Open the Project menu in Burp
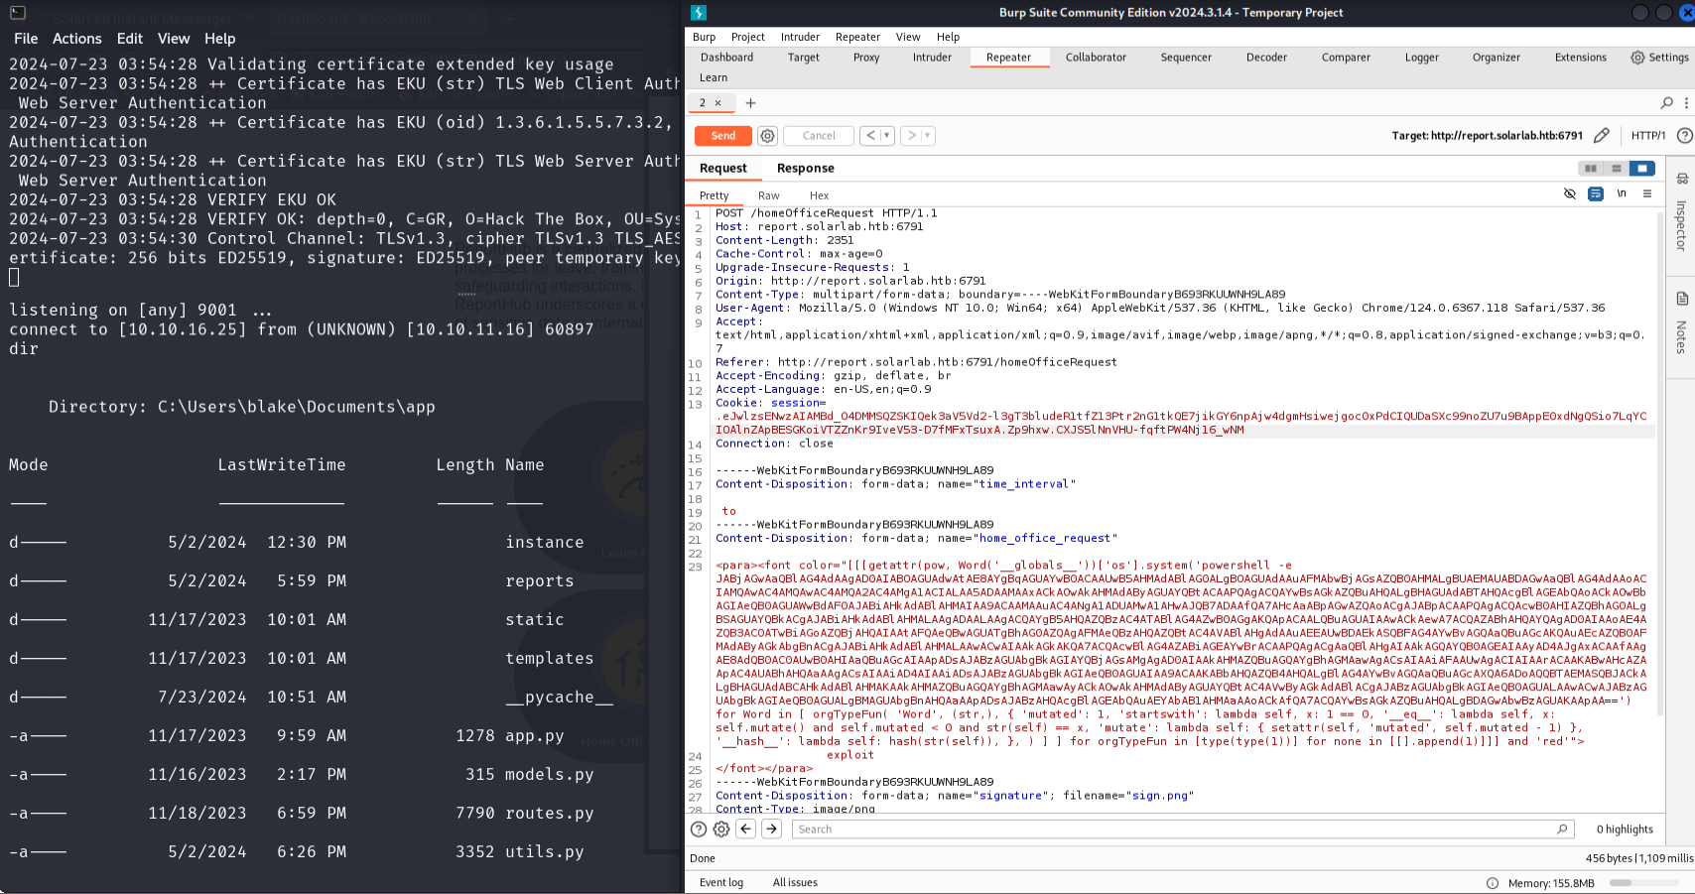 point(747,37)
